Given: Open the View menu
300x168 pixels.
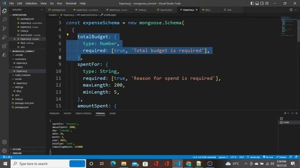Looking at the screenshot, I should click(43, 3).
